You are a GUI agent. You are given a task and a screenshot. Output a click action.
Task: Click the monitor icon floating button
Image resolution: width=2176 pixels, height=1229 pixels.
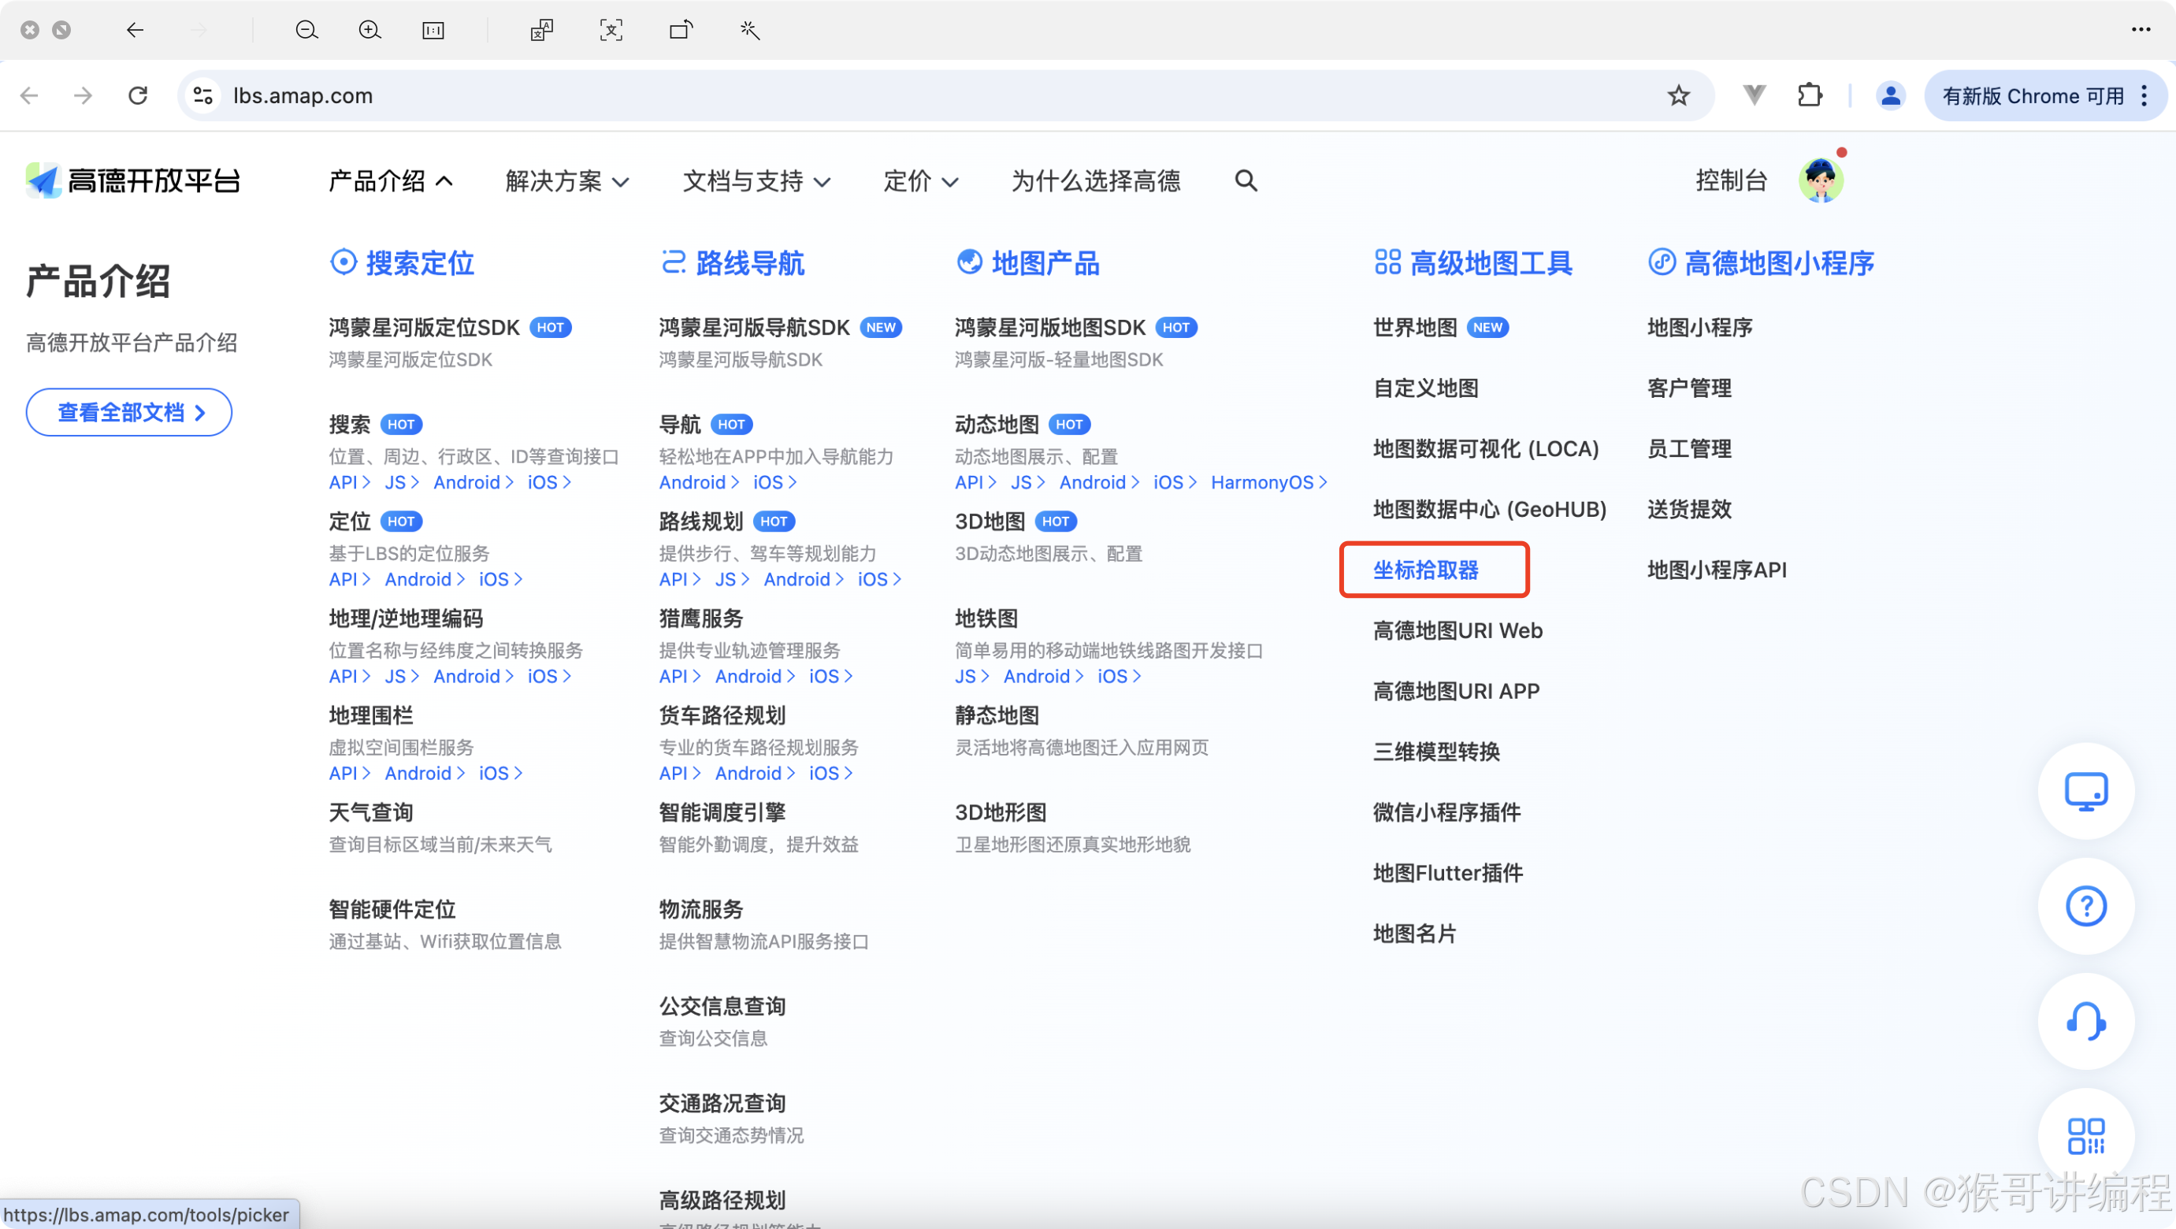pos(2085,792)
